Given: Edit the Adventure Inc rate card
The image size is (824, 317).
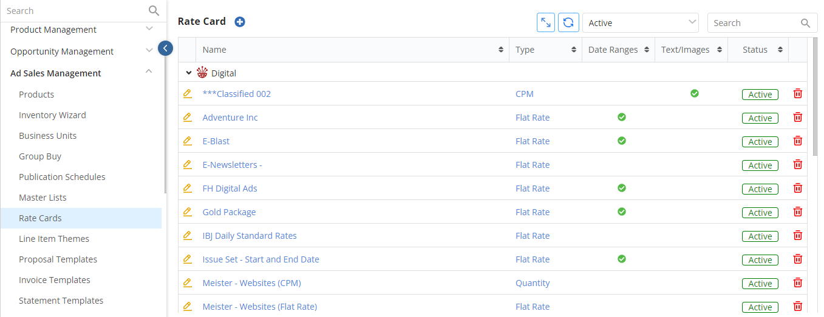Looking at the screenshot, I should click(x=187, y=117).
